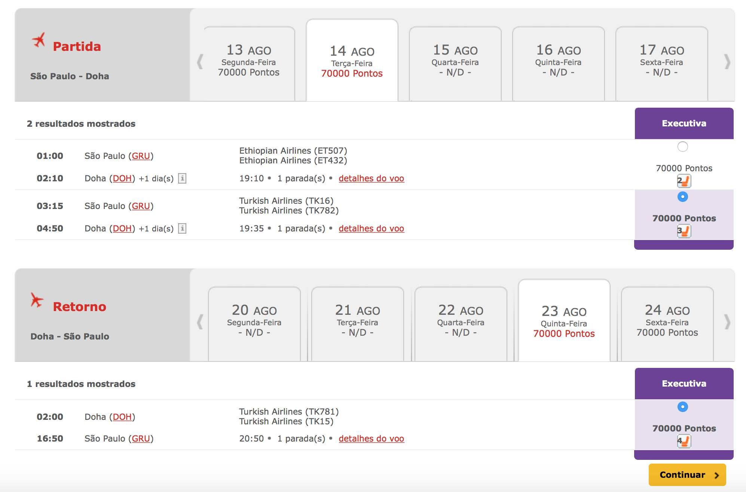Click seat icon for return TK781 flight
Screen dimensions: 746x492
(x=684, y=441)
